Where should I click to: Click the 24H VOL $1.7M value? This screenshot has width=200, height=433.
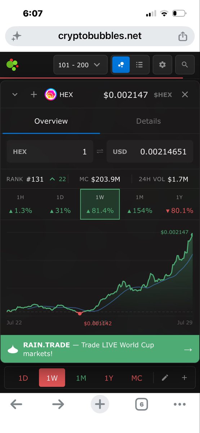(178, 179)
